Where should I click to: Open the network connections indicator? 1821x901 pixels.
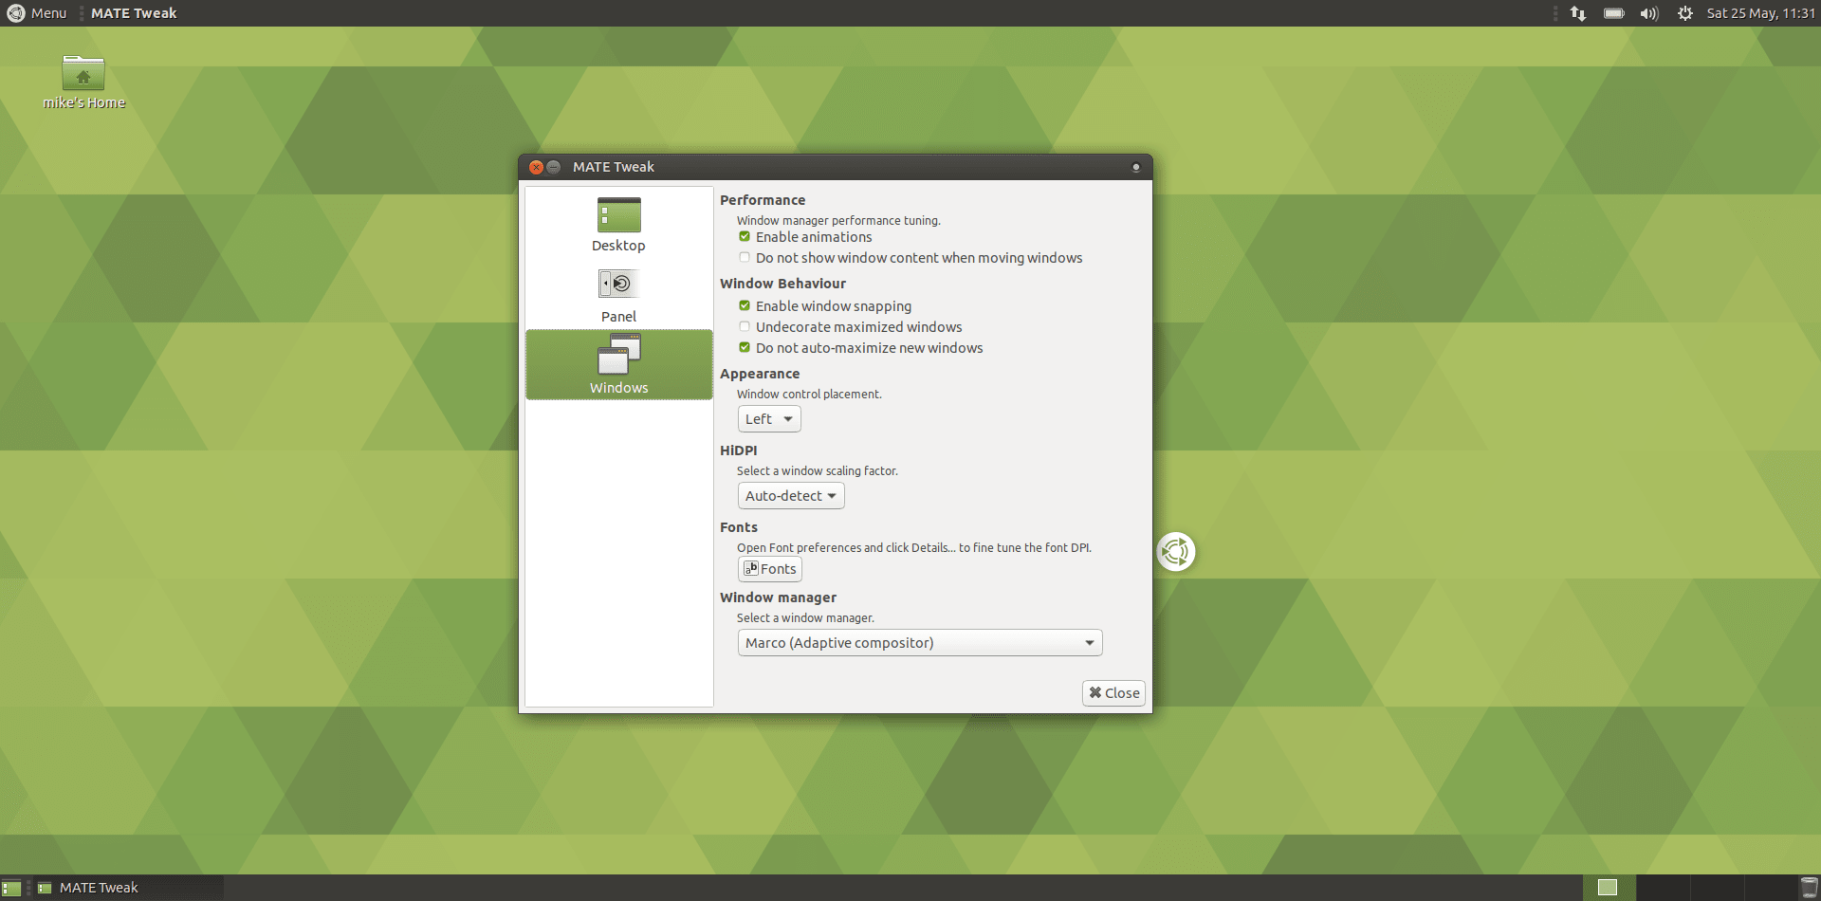click(x=1578, y=13)
